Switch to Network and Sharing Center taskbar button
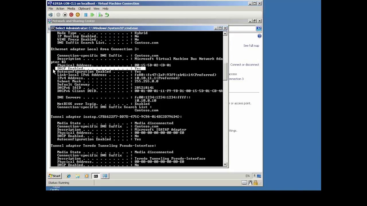The height and width of the screenshot is (206, 367). tap(105, 176)
